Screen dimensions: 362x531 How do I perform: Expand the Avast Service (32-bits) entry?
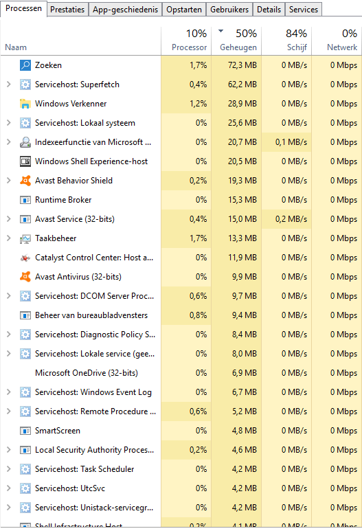click(x=9, y=219)
